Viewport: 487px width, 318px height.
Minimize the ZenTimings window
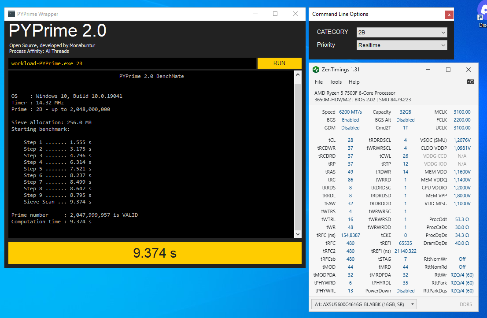coord(428,70)
